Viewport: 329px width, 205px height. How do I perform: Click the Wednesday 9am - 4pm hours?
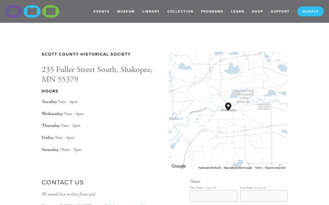[62, 114]
